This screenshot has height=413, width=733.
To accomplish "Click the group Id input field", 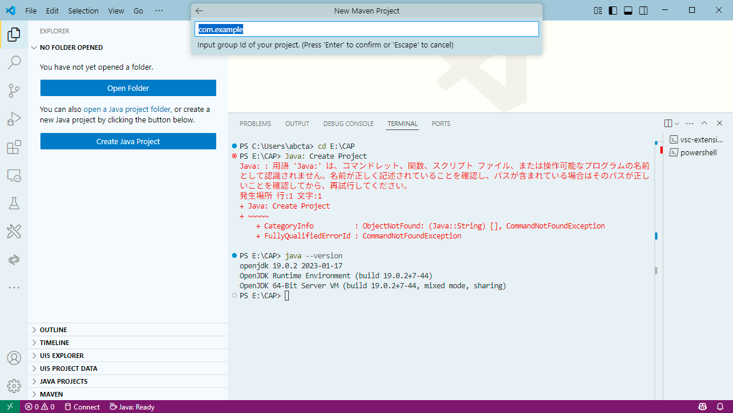I will point(367,29).
